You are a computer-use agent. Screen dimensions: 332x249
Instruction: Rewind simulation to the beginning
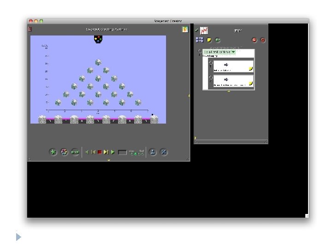(93, 152)
